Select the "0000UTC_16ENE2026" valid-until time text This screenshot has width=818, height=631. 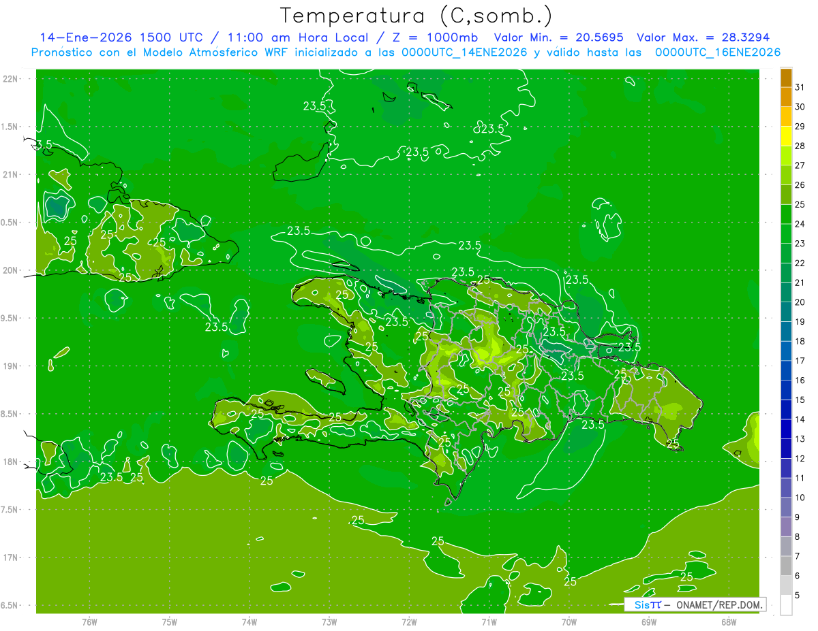(718, 52)
